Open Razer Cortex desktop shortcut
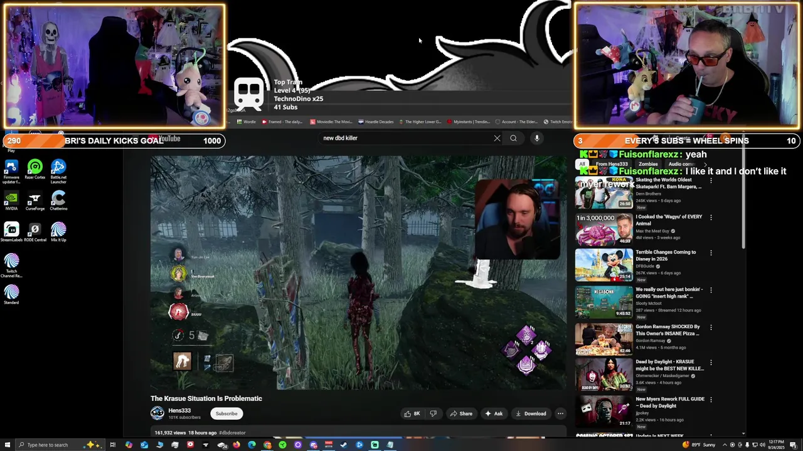The image size is (803, 451). (35, 170)
